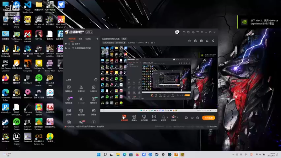
Task: Click the orange start live button
Action: pyautogui.click(x=208, y=118)
